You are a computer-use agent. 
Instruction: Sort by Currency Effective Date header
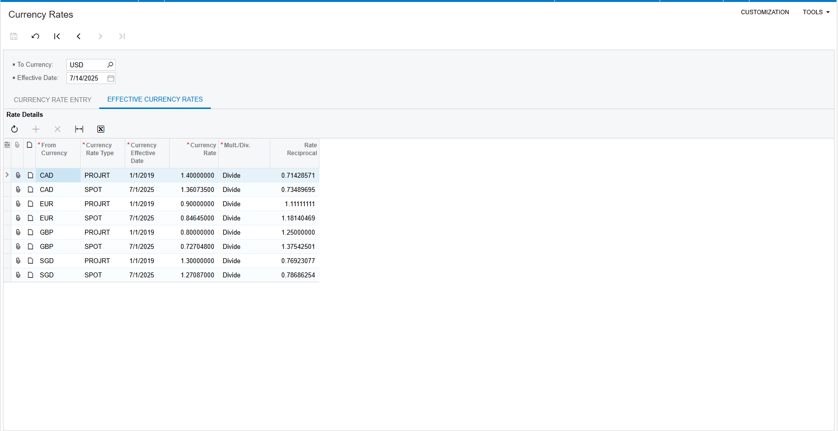(147, 153)
